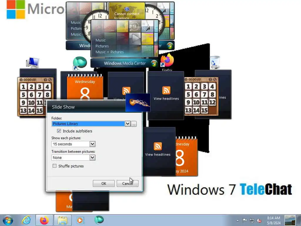301x226 pixels.
Task: Show picture hint on puzzle under Computer icon
Action: pos(46,79)
